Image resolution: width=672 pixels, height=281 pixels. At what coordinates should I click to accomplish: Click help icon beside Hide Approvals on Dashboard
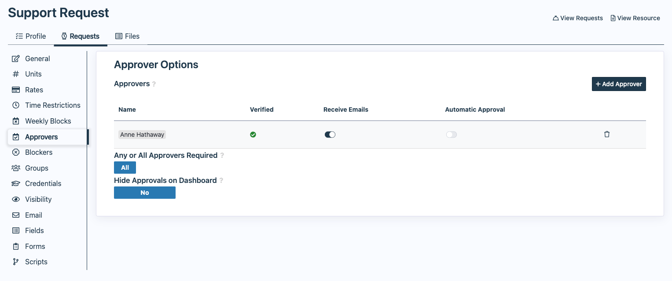click(221, 181)
